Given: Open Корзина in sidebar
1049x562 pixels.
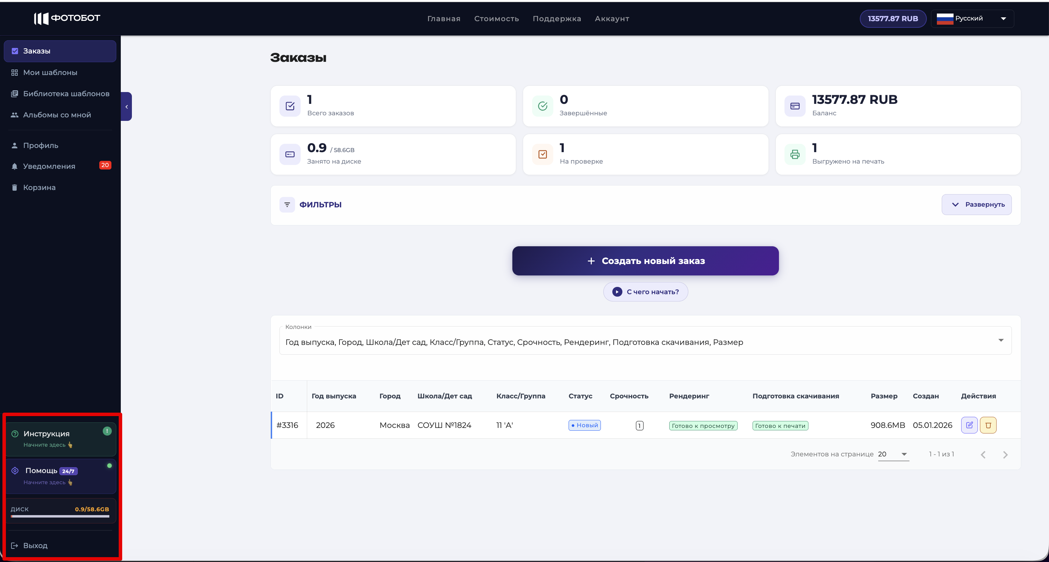Looking at the screenshot, I should point(60,188).
